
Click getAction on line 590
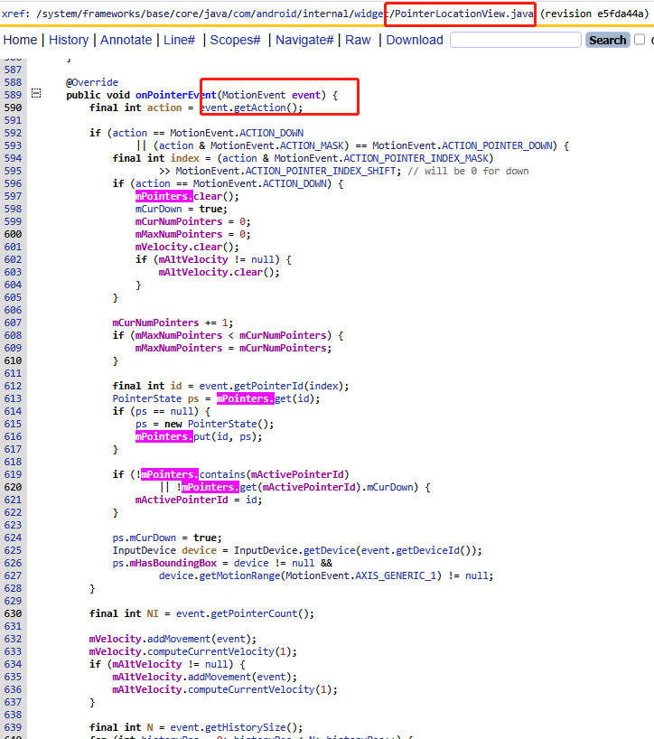click(x=259, y=108)
